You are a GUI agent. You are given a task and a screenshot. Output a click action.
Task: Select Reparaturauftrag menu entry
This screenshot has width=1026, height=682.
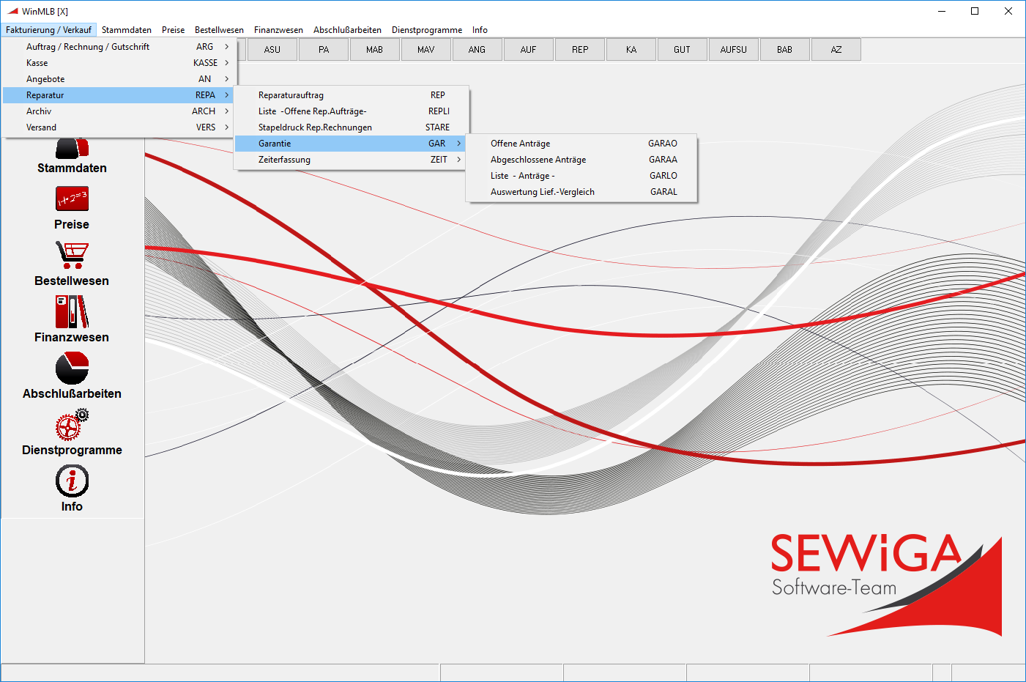(x=350, y=95)
